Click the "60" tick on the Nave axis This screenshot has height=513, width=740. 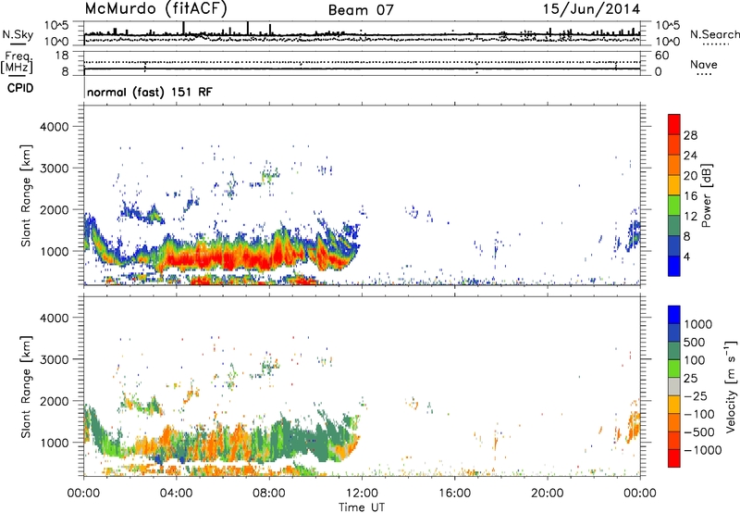coord(661,56)
